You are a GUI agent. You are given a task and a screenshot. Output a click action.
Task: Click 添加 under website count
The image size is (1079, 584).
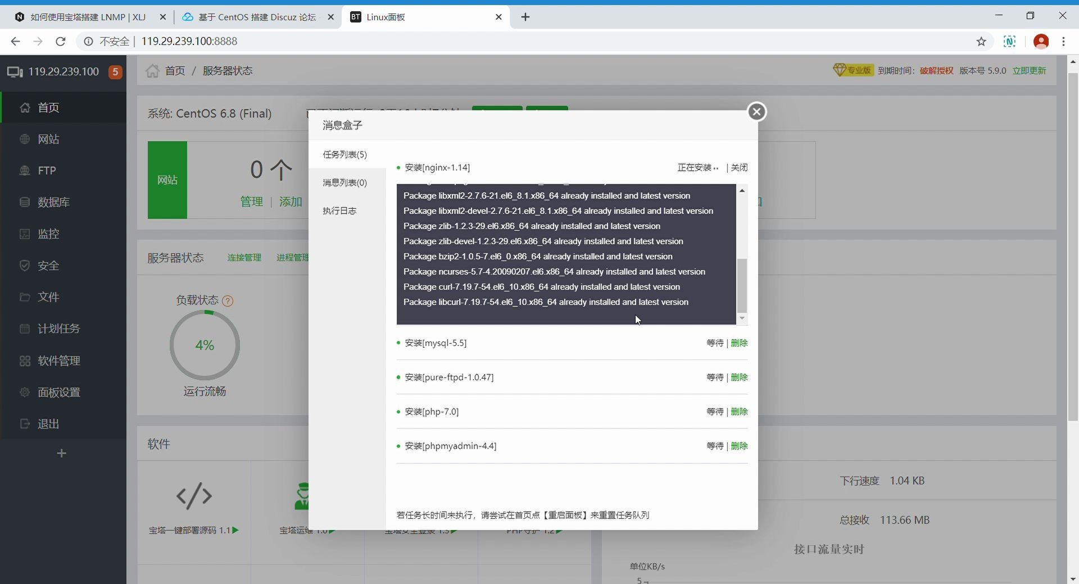[x=291, y=202]
